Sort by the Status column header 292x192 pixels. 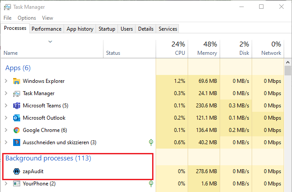point(129,49)
